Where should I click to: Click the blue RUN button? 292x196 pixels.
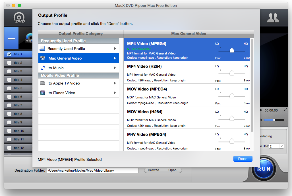(x=264, y=169)
